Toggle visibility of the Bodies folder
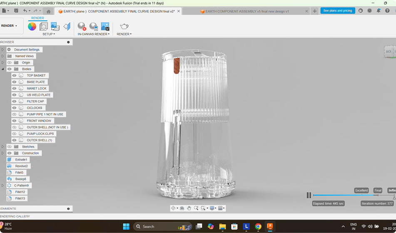Image resolution: width=396 pixels, height=233 pixels. coord(9,69)
